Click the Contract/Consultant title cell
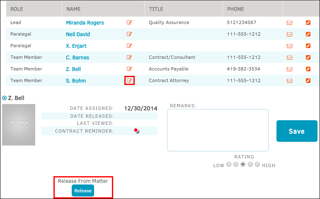The height and width of the screenshot is (199, 320). 172,57
